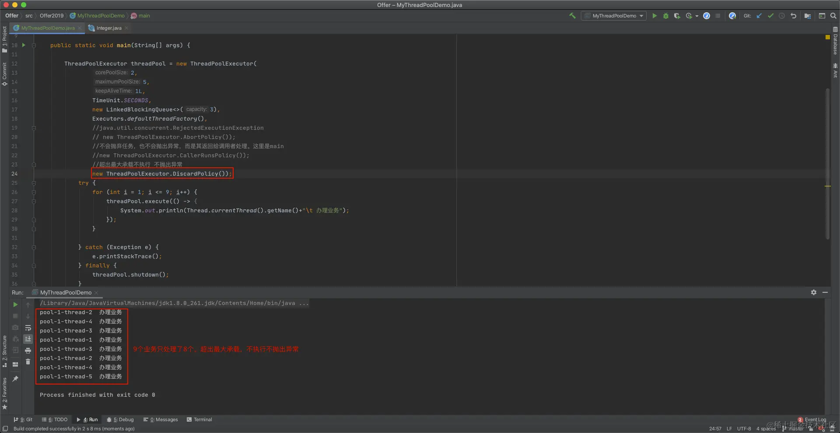This screenshot has height=433, width=840.
Task: Toggle scroll to end in Run console
Action: coord(28,339)
